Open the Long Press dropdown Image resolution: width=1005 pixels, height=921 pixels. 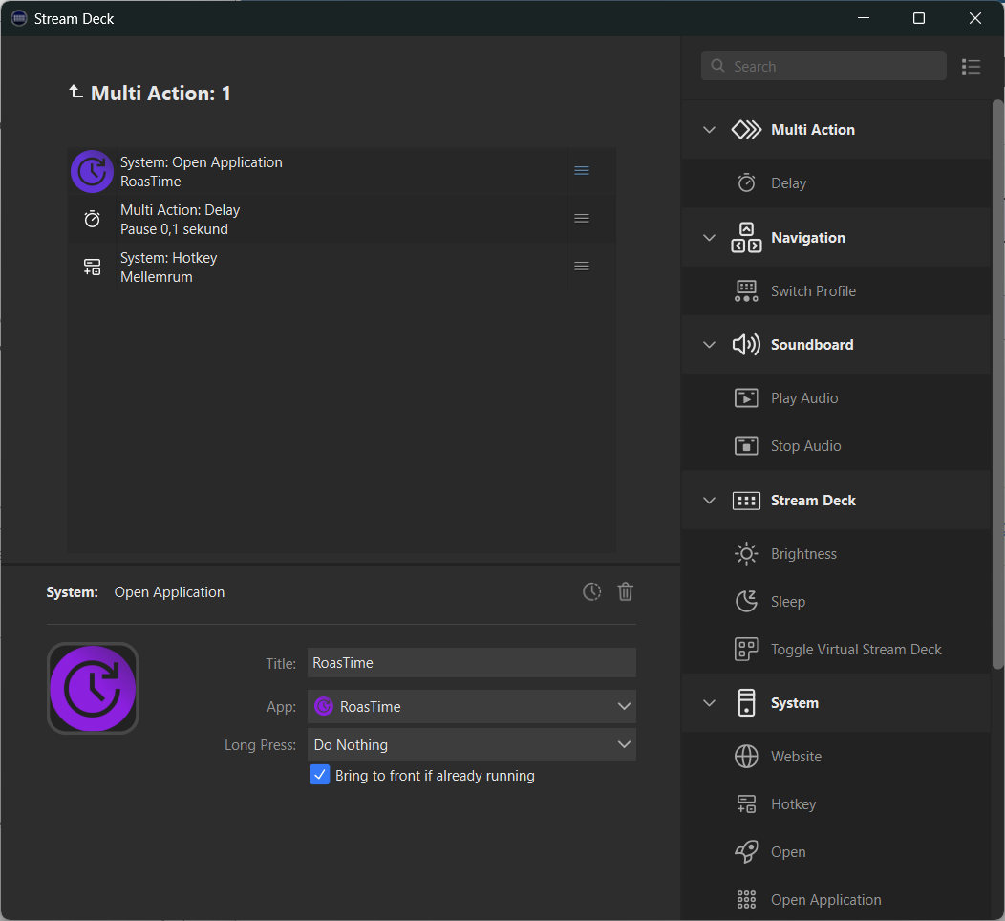click(471, 745)
